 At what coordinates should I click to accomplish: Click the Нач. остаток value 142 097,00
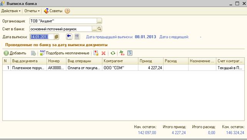(147, 133)
